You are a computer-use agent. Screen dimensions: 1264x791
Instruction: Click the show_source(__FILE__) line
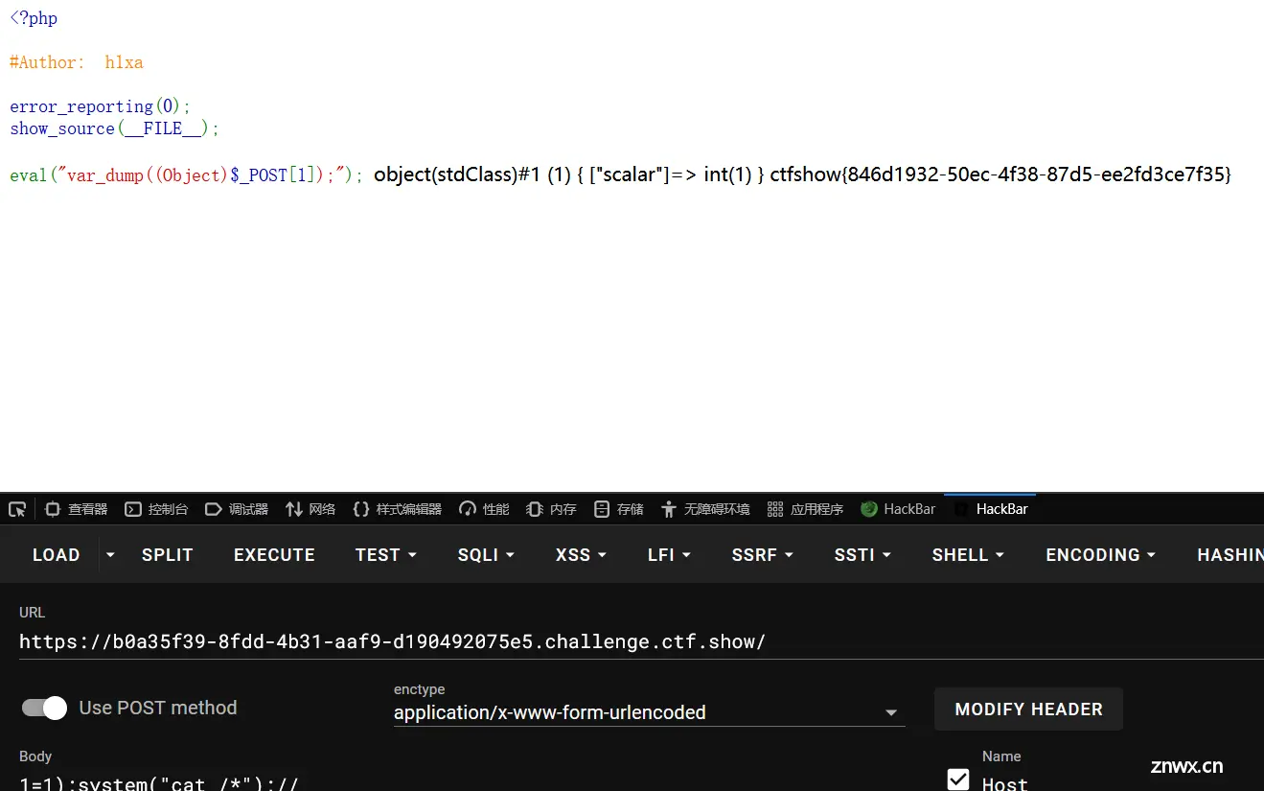pyautogui.click(x=115, y=128)
